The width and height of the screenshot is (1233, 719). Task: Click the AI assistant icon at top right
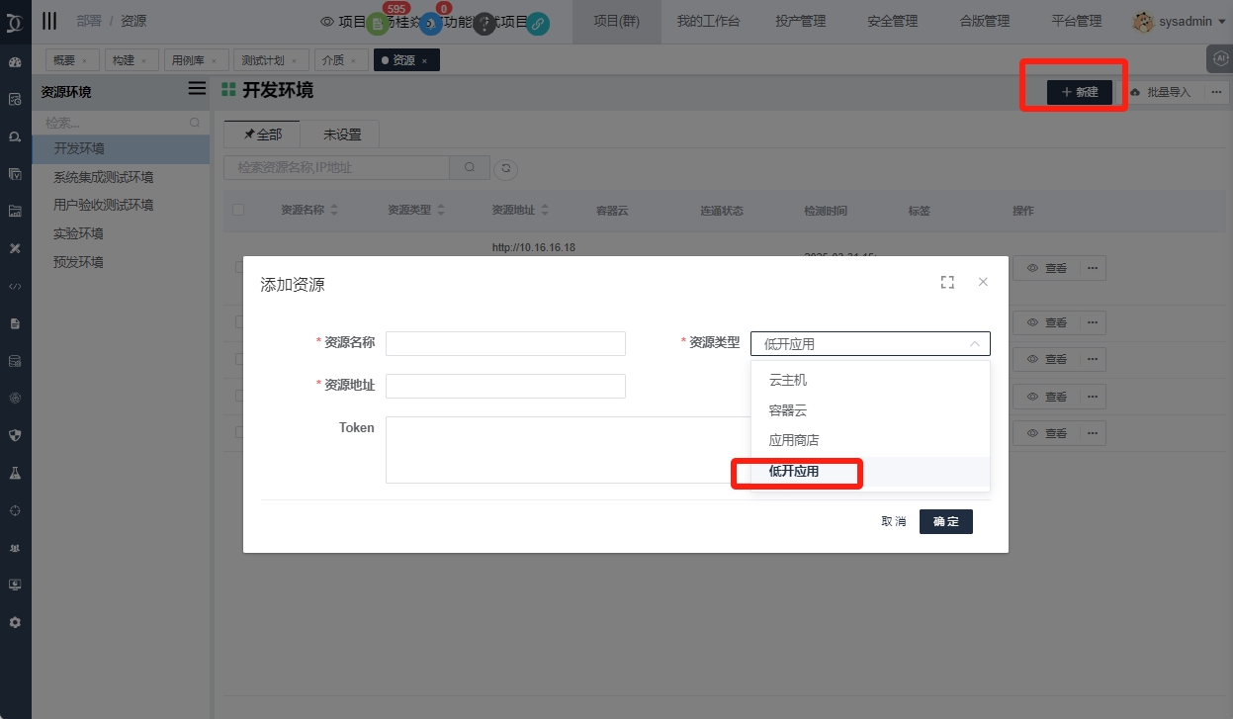(x=1218, y=59)
